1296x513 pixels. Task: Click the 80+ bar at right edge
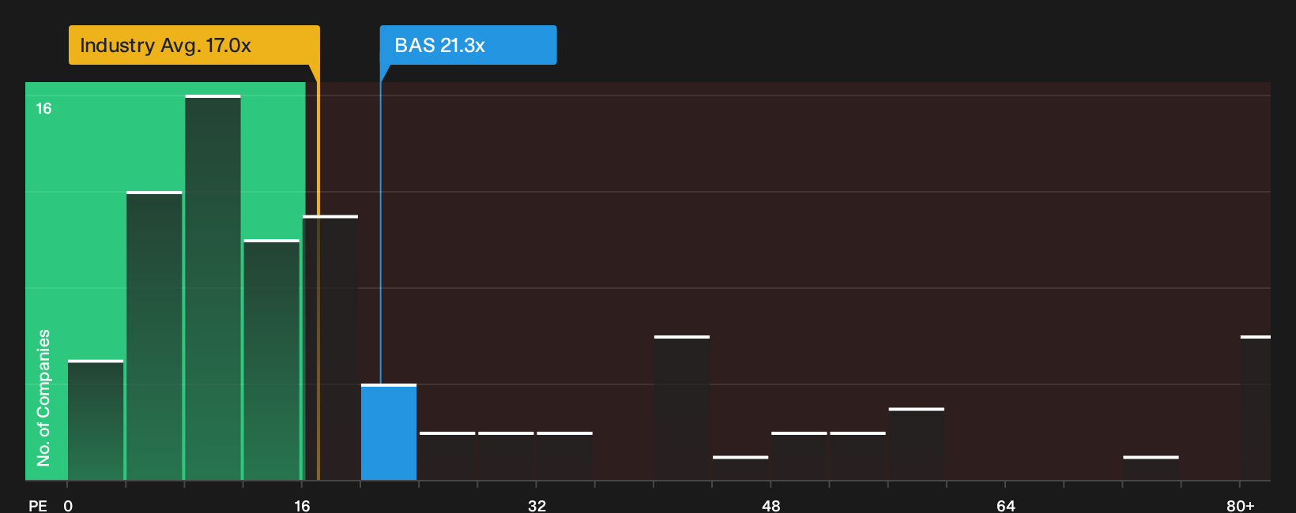coord(1256,408)
